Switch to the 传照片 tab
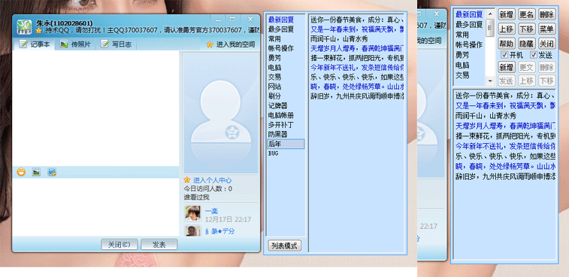Image resolution: width=569 pixels, height=277 pixels. pos(75,44)
